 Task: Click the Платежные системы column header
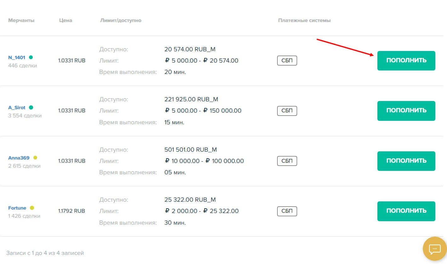point(304,20)
